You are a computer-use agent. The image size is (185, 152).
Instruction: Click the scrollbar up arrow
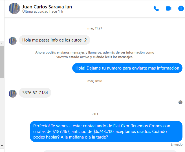pyautogui.click(x=2, y=44)
